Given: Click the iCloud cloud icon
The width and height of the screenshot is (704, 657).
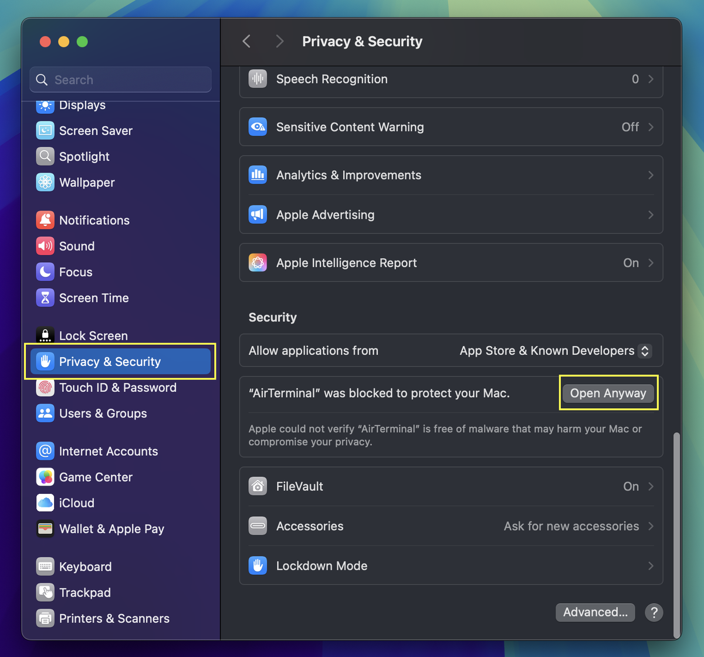Looking at the screenshot, I should tap(45, 503).
